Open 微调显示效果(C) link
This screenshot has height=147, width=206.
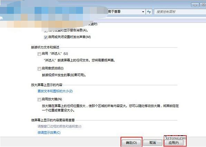tap(49, 132)
